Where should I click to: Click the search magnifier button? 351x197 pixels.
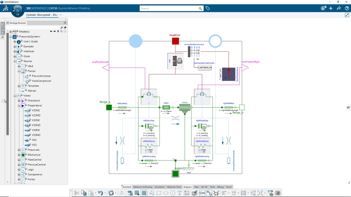200,8
